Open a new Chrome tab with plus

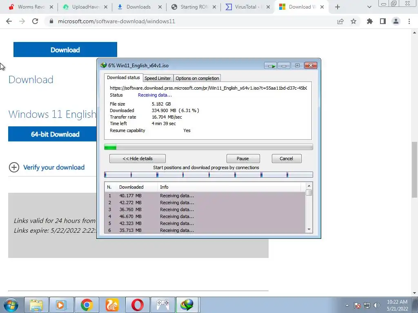tap(338, 7)
